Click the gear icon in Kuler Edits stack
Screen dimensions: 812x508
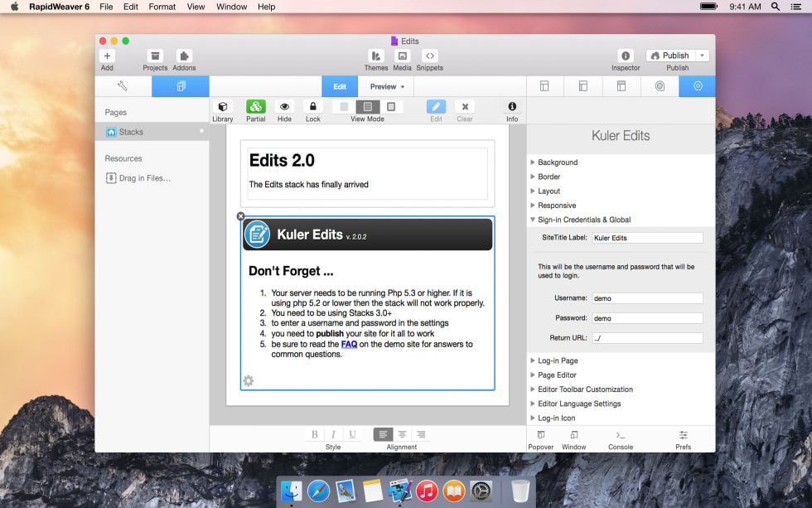click(x=249, y=381)
